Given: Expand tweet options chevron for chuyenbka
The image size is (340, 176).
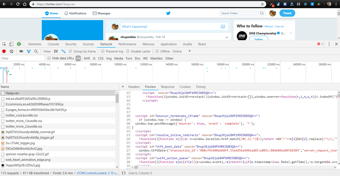Looking at the screenshot, I should tap(227, 37).
